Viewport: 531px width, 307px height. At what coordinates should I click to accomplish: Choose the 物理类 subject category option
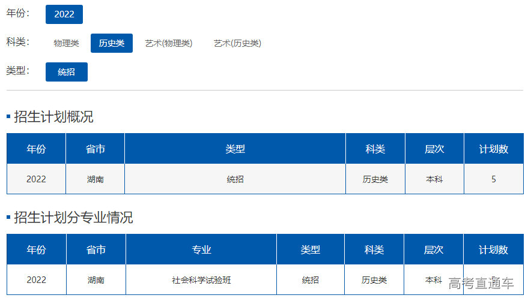coord(66,43)
